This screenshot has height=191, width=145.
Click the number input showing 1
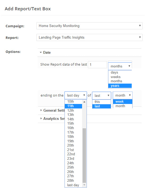tap(97, 65)
